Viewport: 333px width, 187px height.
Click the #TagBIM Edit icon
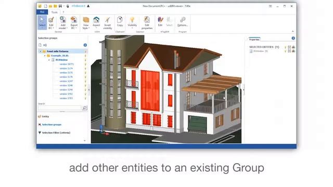point(160,20)
